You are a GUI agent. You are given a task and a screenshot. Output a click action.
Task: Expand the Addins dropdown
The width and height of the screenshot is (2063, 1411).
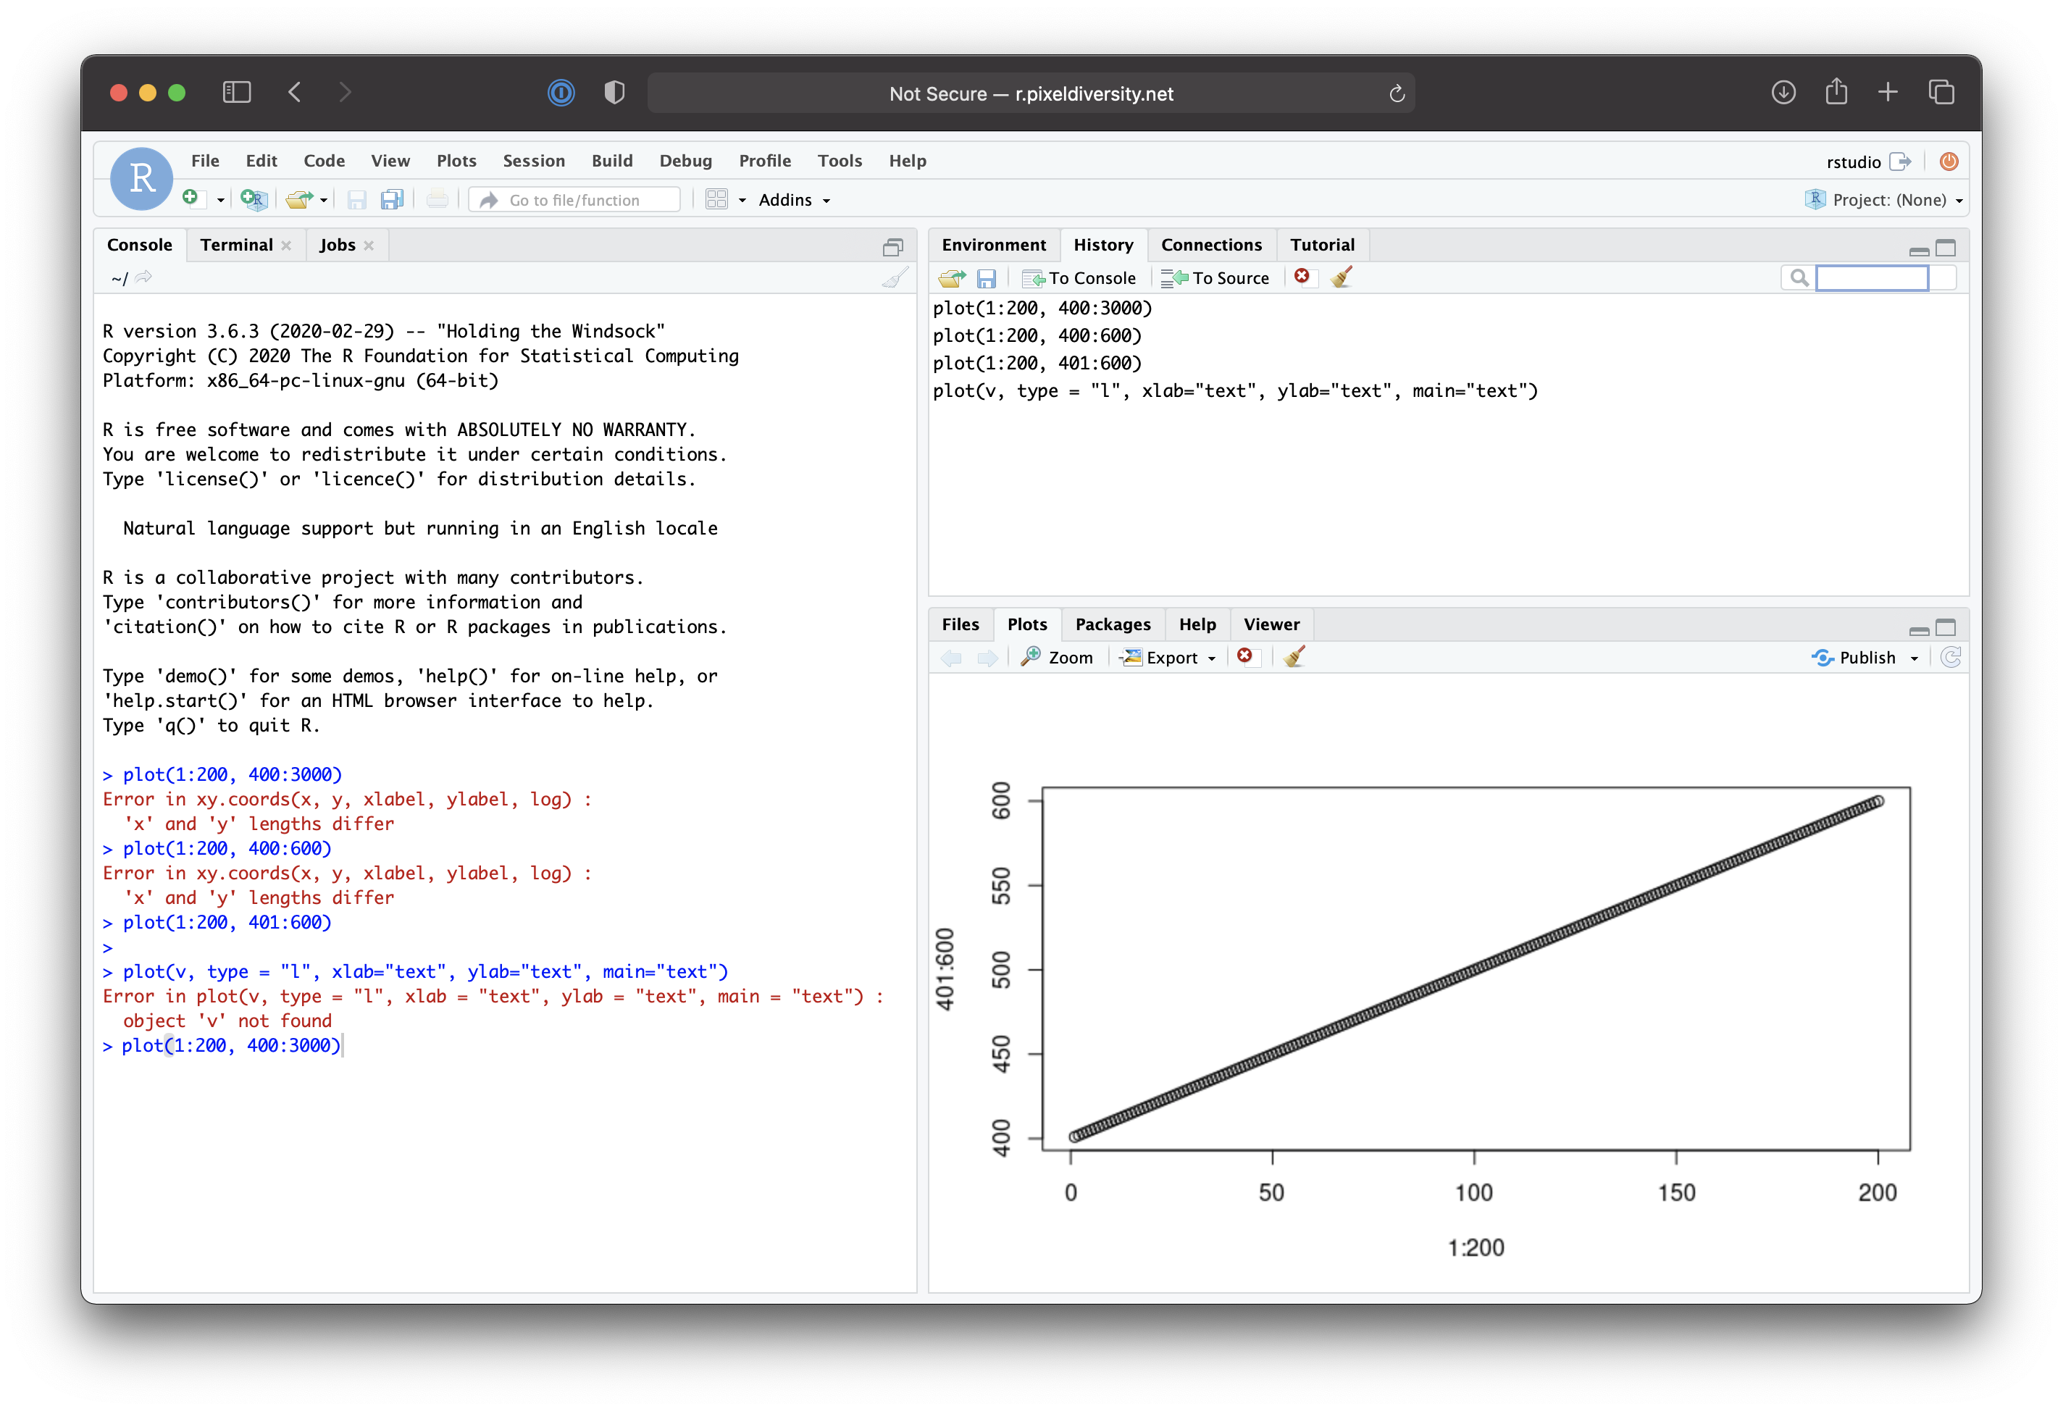point(795,201)
